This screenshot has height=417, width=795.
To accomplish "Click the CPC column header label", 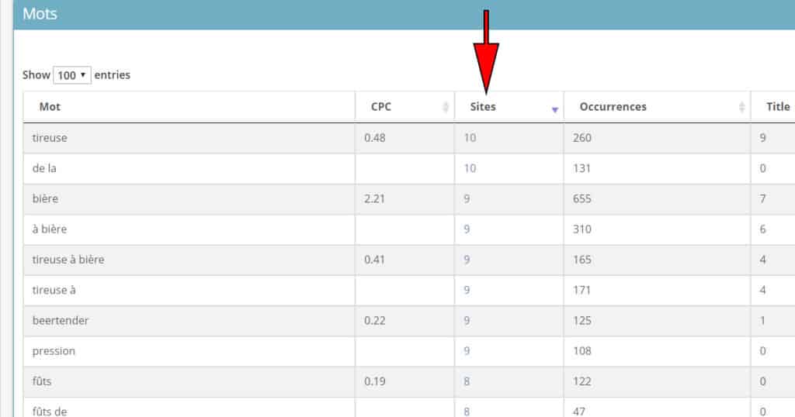I will coord(380,107).
